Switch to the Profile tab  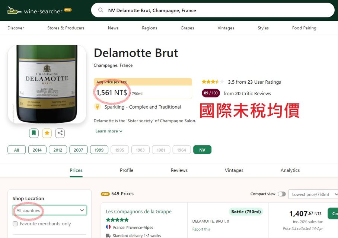127,170
